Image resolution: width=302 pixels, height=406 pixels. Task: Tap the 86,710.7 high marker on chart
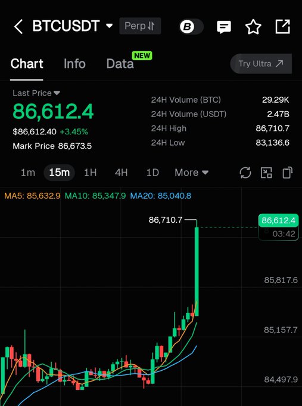(x=166, y=220)
